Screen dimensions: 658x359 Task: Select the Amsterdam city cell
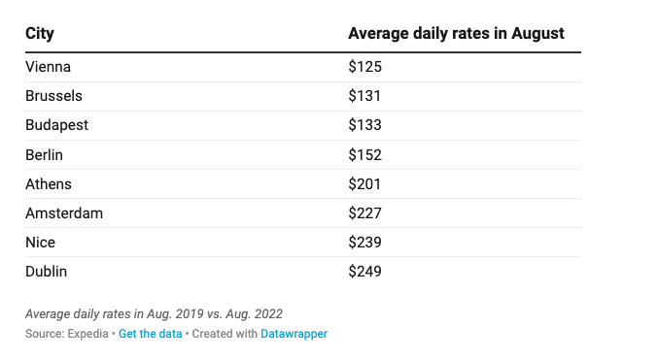pyautogui.click(x=64, y=213)
